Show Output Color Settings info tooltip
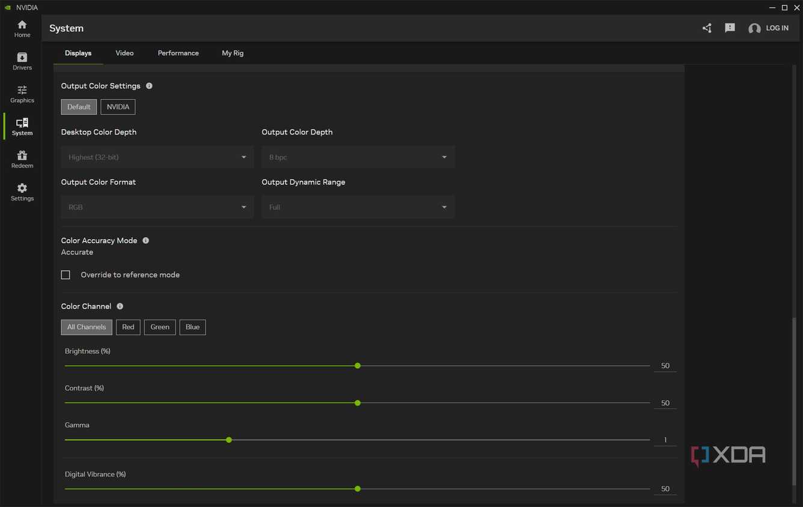Image resolution: width=803 pixels, height=507 pixels. [149, 86]
